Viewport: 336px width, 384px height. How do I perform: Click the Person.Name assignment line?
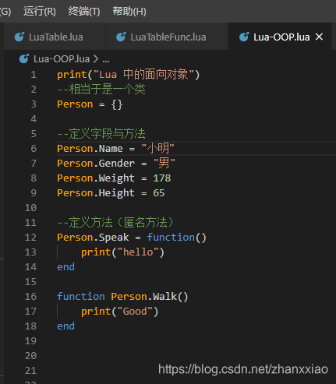tap(115, 149)
